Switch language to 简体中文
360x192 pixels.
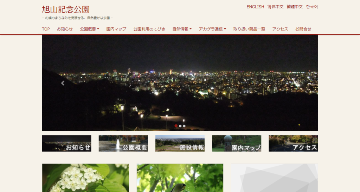275,7
